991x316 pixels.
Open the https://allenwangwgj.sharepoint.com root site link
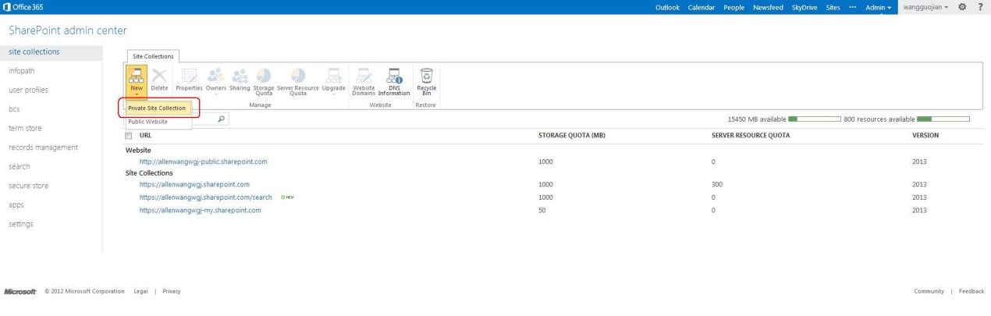[x=194, y=184]
